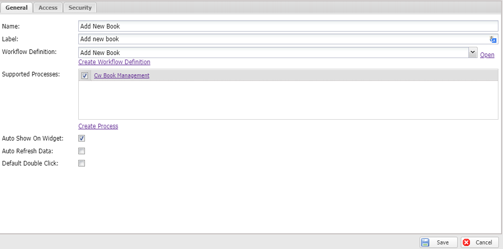This screenshot has width=503, height=249.
Task: Expand the Workflow Definition dropdown arrow
Action: pos(472,52)
